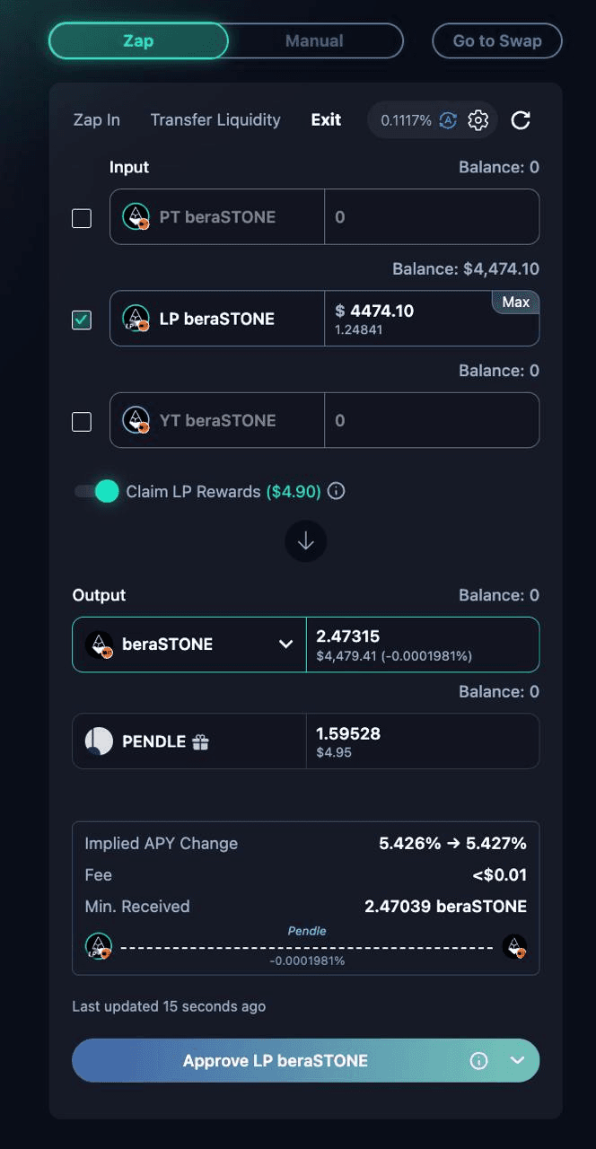
Task: Click the YT beraSTONE token icon
Action: [x=136, y=420]
